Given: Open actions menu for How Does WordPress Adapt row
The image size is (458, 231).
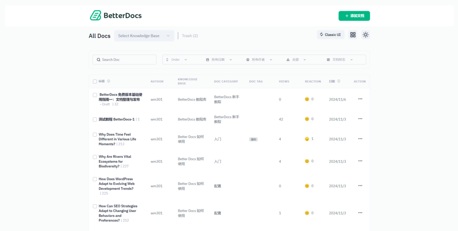Looking at the screenshot, I should click(360, 185).
